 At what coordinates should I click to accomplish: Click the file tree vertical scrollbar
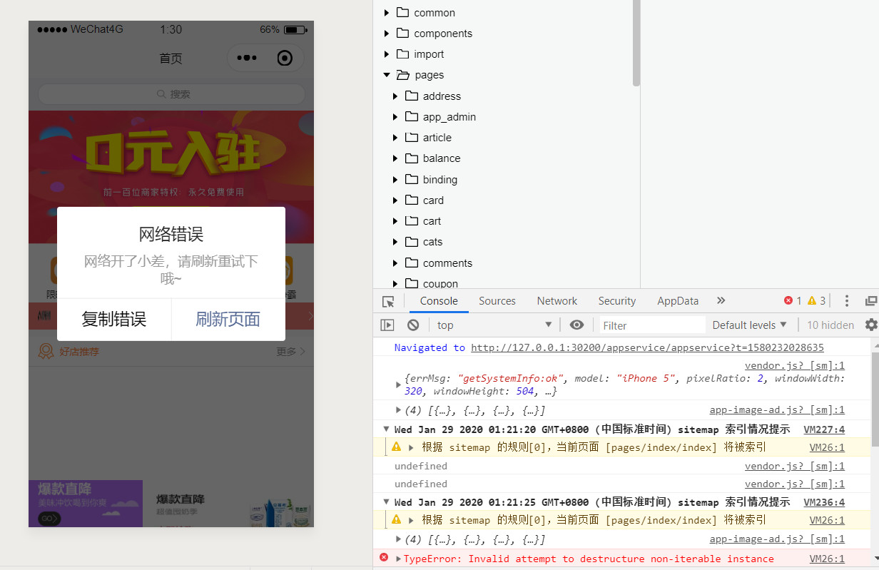point(636,43)
